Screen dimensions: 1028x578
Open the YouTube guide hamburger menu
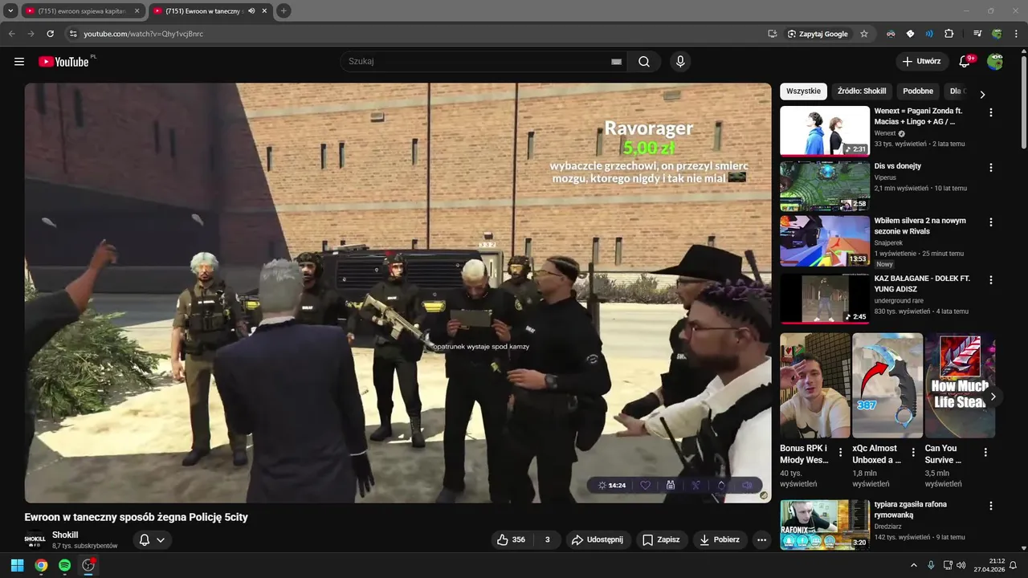click(19, 62)
